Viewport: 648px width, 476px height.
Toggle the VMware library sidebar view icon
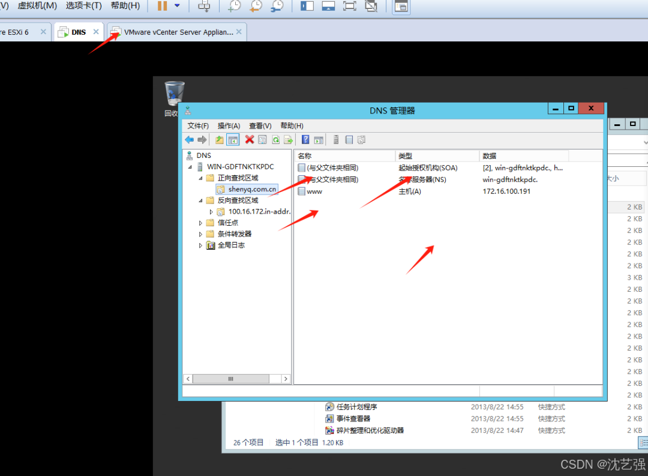[307, 6]
